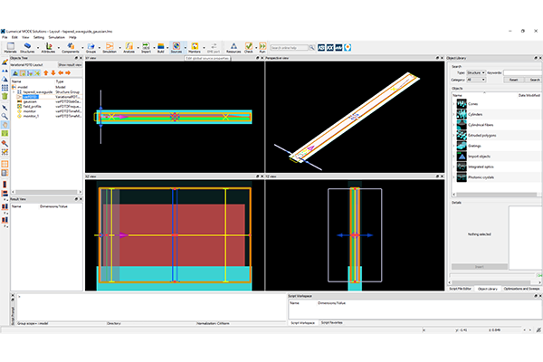
Task: Open the Category dropdown set to All
Action: click(x=476, y=79)
